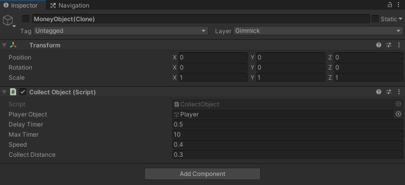
Task: Click the Scale label
Action: [17, 77]
